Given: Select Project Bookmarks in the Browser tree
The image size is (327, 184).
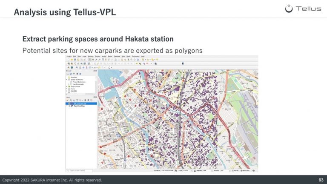Looking at the screenshot, I should 79,82.
